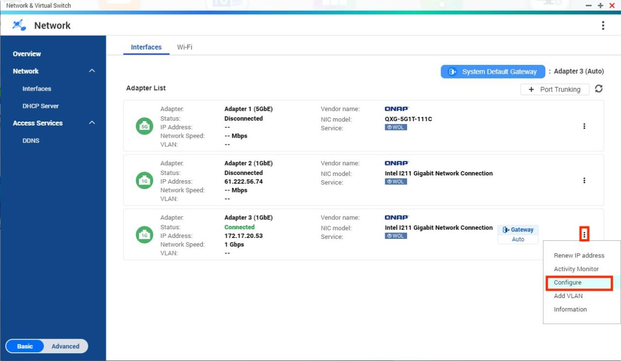Click the WOL badge for Adapter 1

click(396, 127)
